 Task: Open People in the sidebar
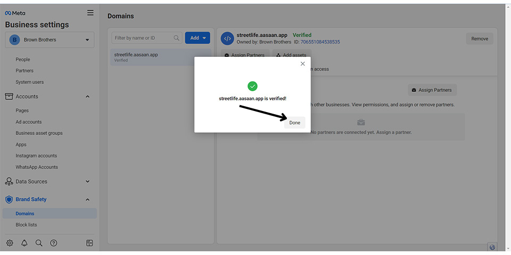tap(23, 59)
